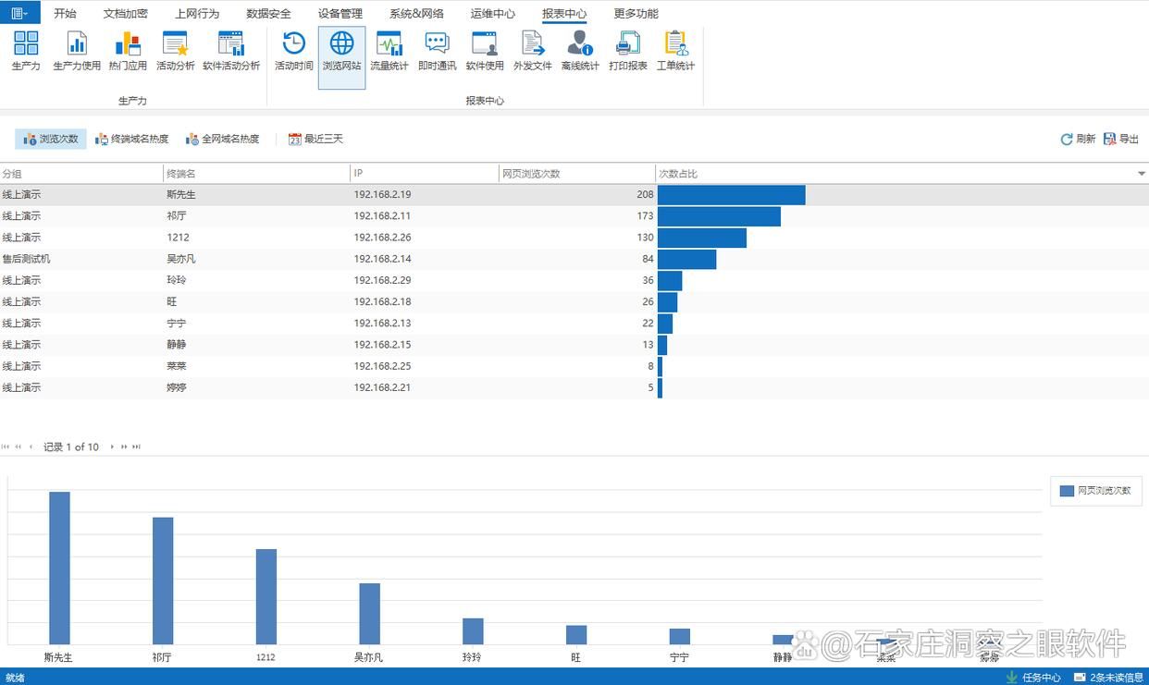
Task: Switch to 终端域名热度 view
Action: click(132, 139)
